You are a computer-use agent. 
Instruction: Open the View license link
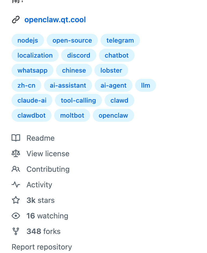coord(48,154)
